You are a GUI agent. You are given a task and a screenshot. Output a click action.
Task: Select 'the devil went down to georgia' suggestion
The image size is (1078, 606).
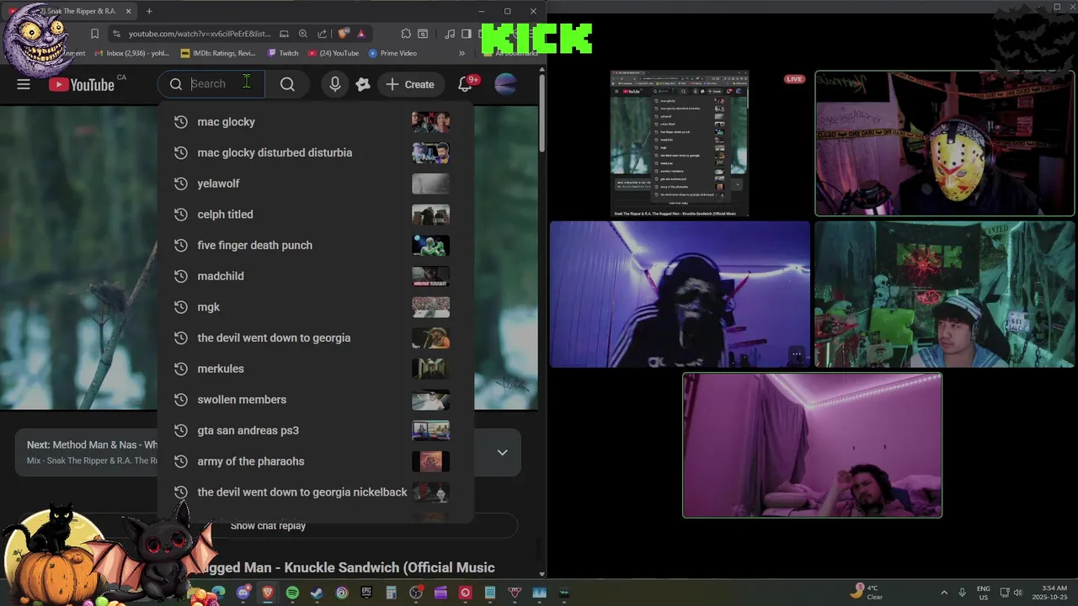point(315,338)
